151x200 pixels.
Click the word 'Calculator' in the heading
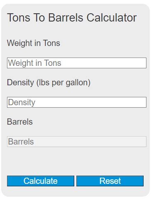pos(112,17)
